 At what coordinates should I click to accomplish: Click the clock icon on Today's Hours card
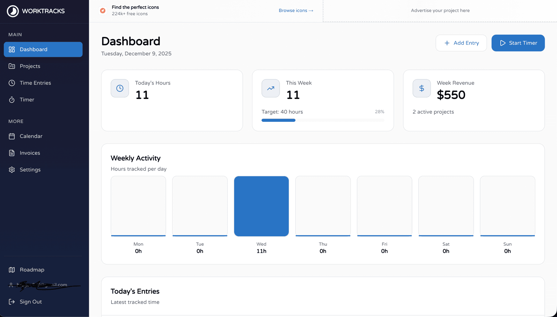click(119, 88)
